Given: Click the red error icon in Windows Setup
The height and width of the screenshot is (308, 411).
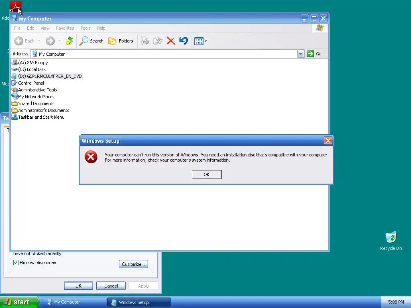Looking at the screenshot, I should point(91,157).
